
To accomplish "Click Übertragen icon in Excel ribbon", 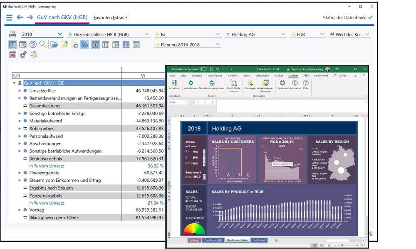I will (250, 85).
